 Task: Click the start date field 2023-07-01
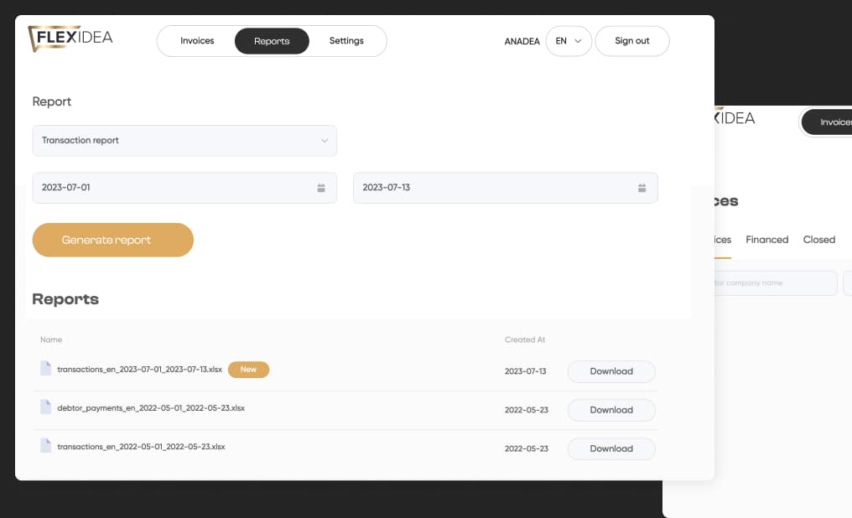tap(168, 188)
